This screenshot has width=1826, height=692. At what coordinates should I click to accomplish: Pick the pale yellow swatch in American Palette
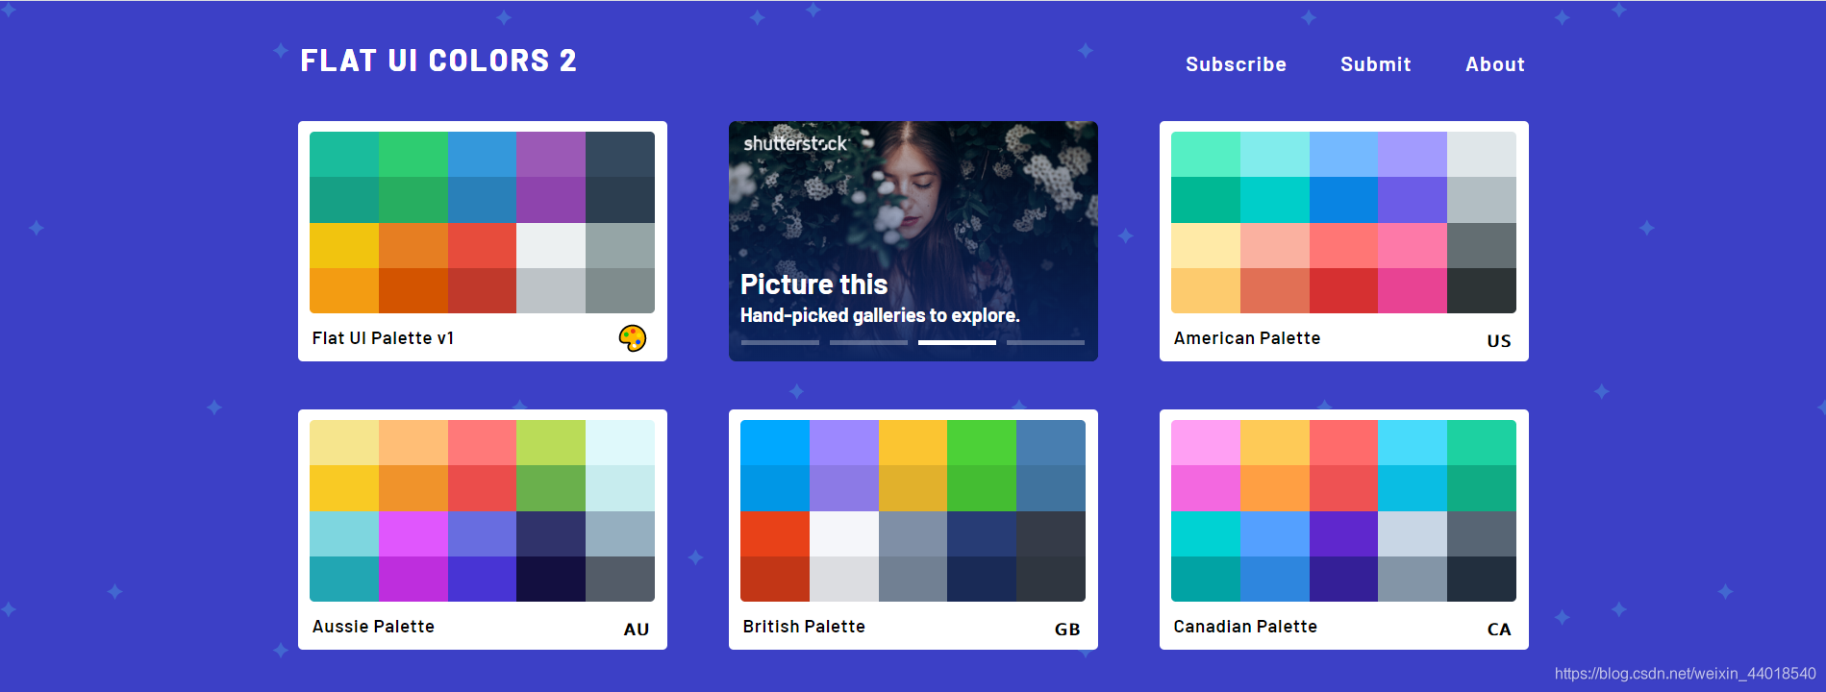tap(1206, 246)
